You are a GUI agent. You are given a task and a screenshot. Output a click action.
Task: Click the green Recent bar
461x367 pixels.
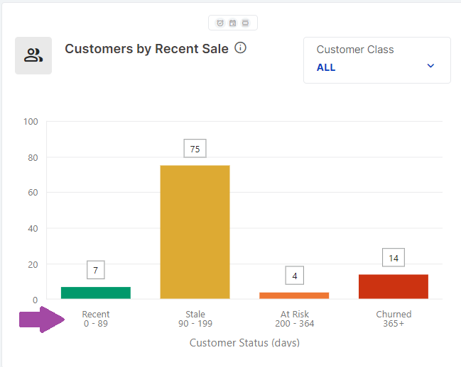(x=96, y=293)
